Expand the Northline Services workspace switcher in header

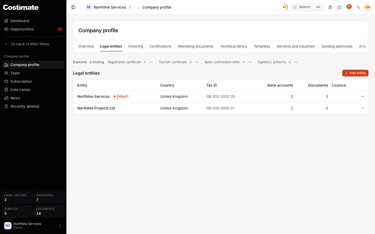130,7
